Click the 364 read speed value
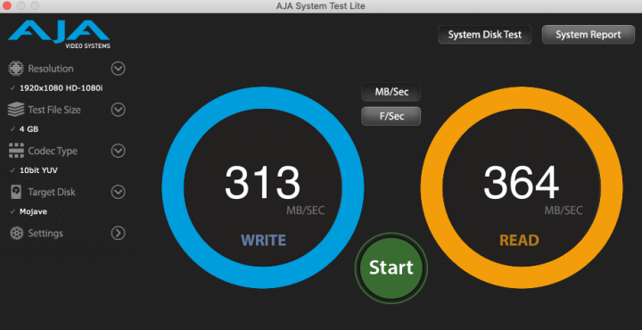The image size is (642, 330). pos(521,183)
